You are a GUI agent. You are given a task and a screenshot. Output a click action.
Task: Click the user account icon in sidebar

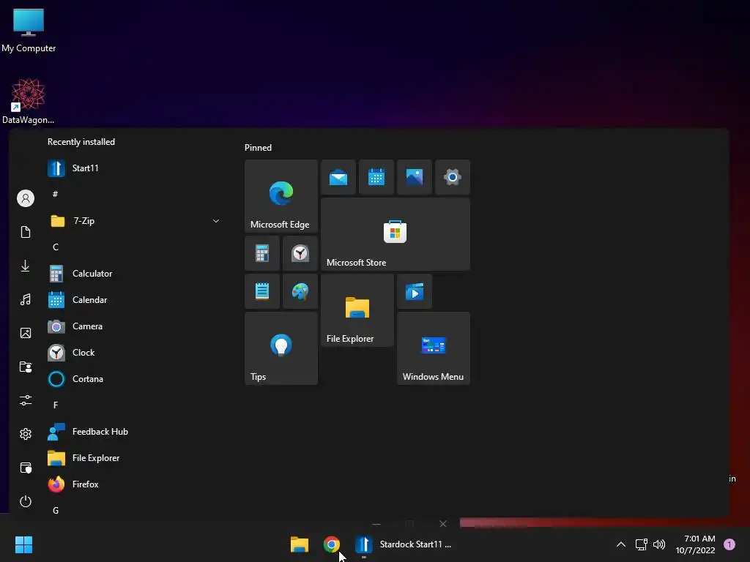point(26,198)
